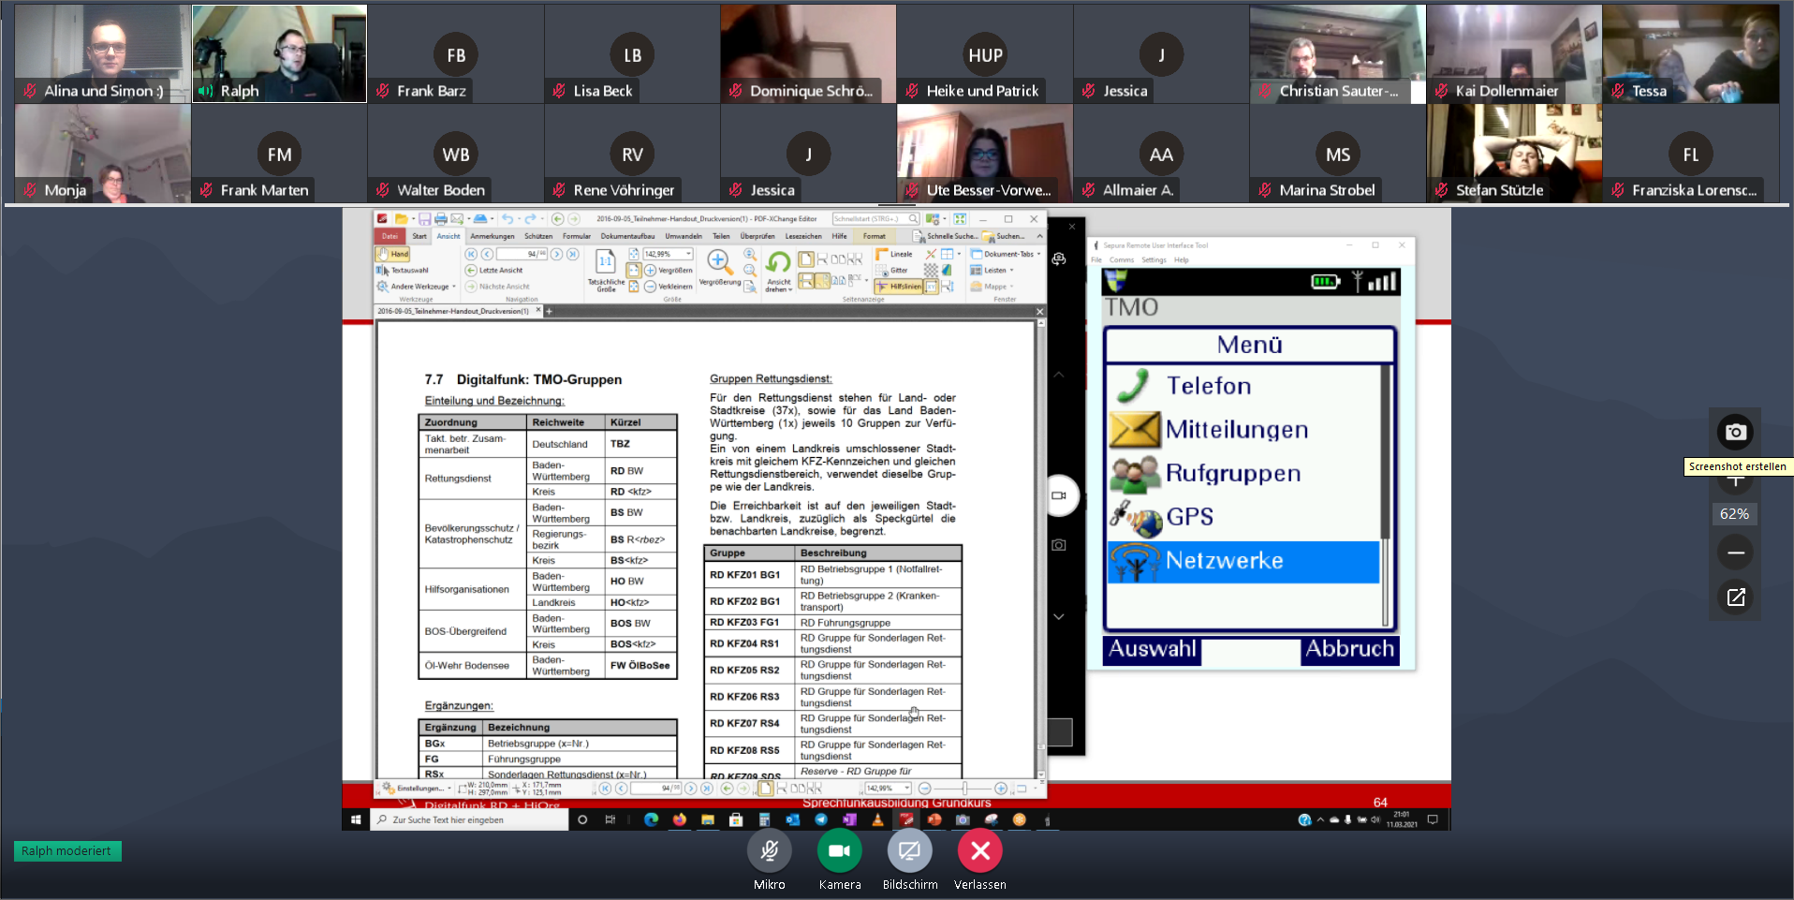The height and width of the screenshot is (900, 1794).
Task: Click the print icon in PDF-XChange toolbar
Action: pos(441,219)
